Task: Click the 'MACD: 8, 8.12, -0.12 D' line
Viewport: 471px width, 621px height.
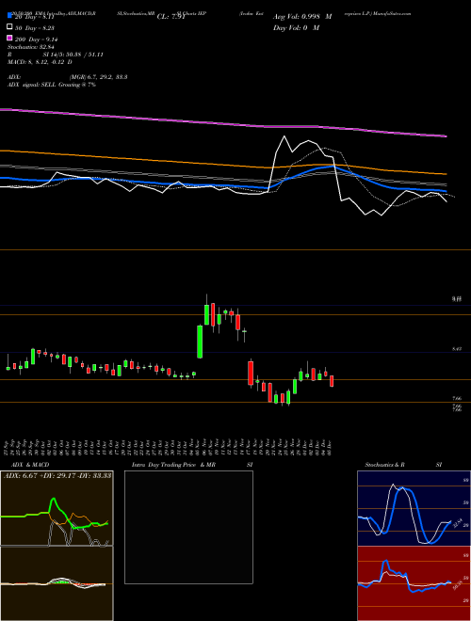Action: tap(40, 62)
